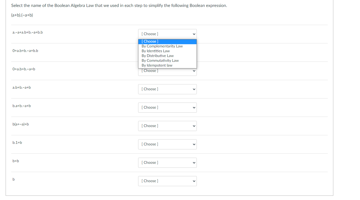The image size is (360, 200).
Task: Click the question prompt about Boolean Algebra Law
Action: tap(119, 5)
